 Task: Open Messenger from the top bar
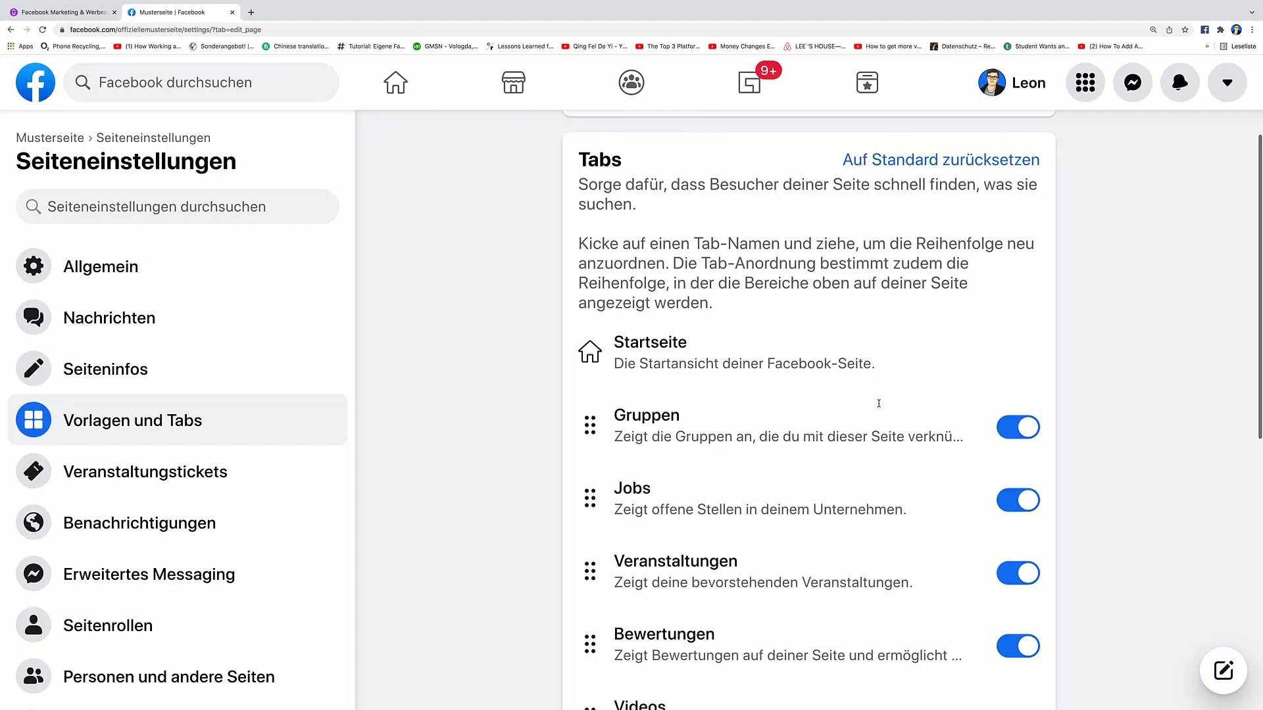tap(1133, 82)
